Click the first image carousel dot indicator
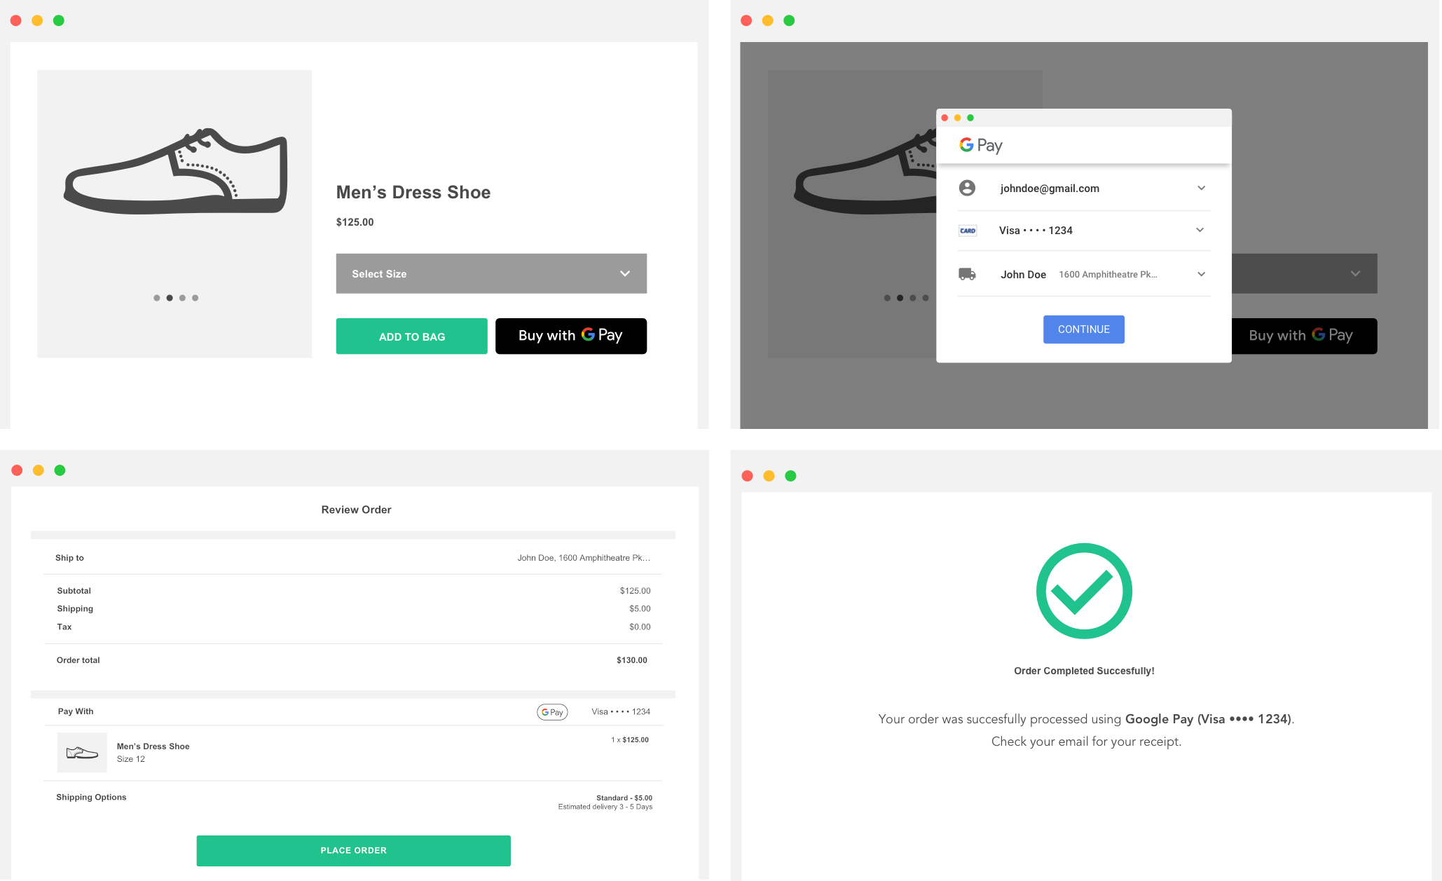This screenshot has height=881, width=1442. pyautogui.click(x=156, y=298)
